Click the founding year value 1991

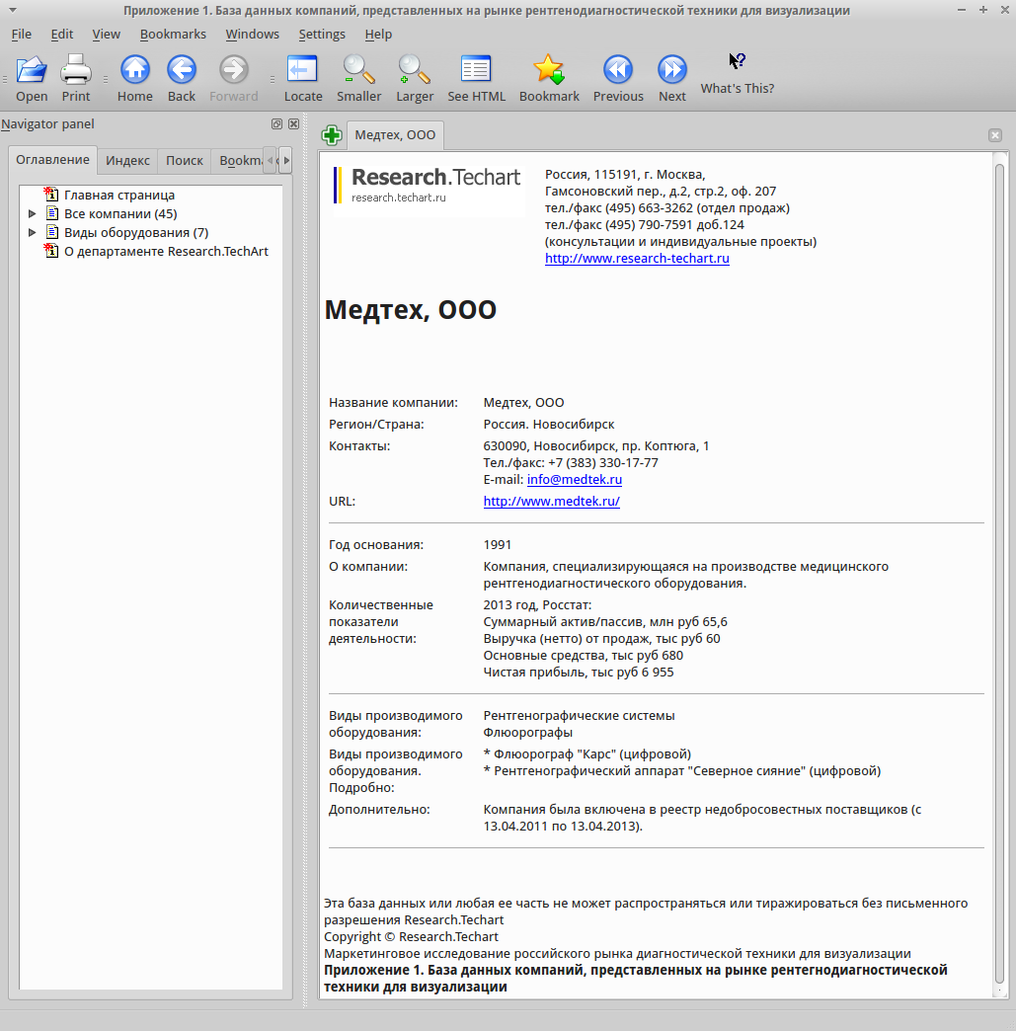pyautogui.click(x=498, y=544)
